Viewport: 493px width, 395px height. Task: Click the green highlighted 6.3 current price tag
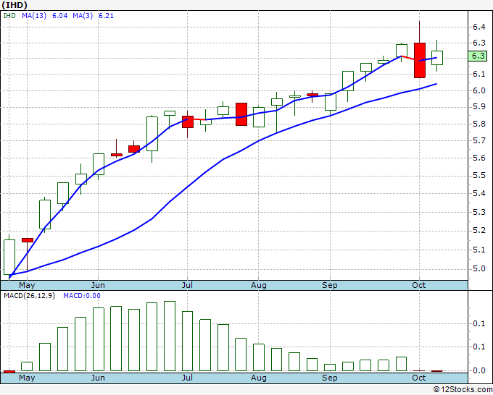tap(478, 56)
